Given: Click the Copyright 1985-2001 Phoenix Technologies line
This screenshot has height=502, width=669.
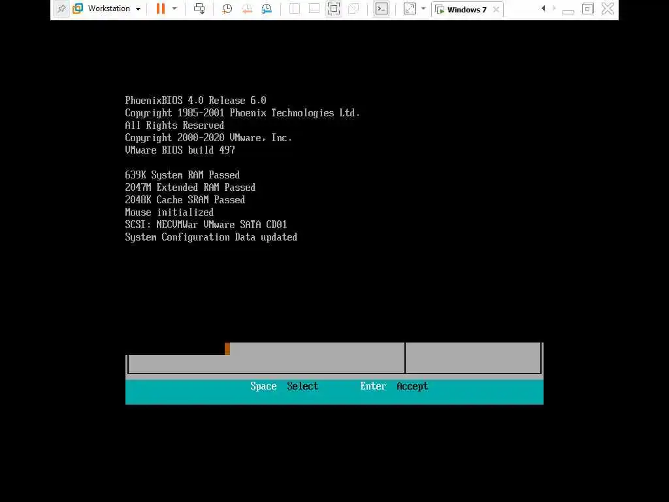Looking at the screenshot, I should coord(242,112).
